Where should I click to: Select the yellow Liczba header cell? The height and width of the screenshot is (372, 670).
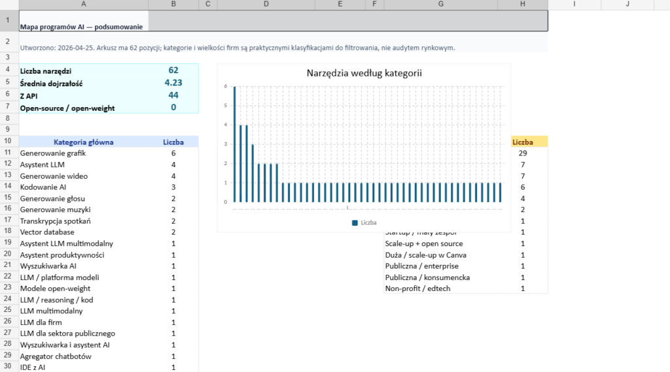[x=522, y=142]
